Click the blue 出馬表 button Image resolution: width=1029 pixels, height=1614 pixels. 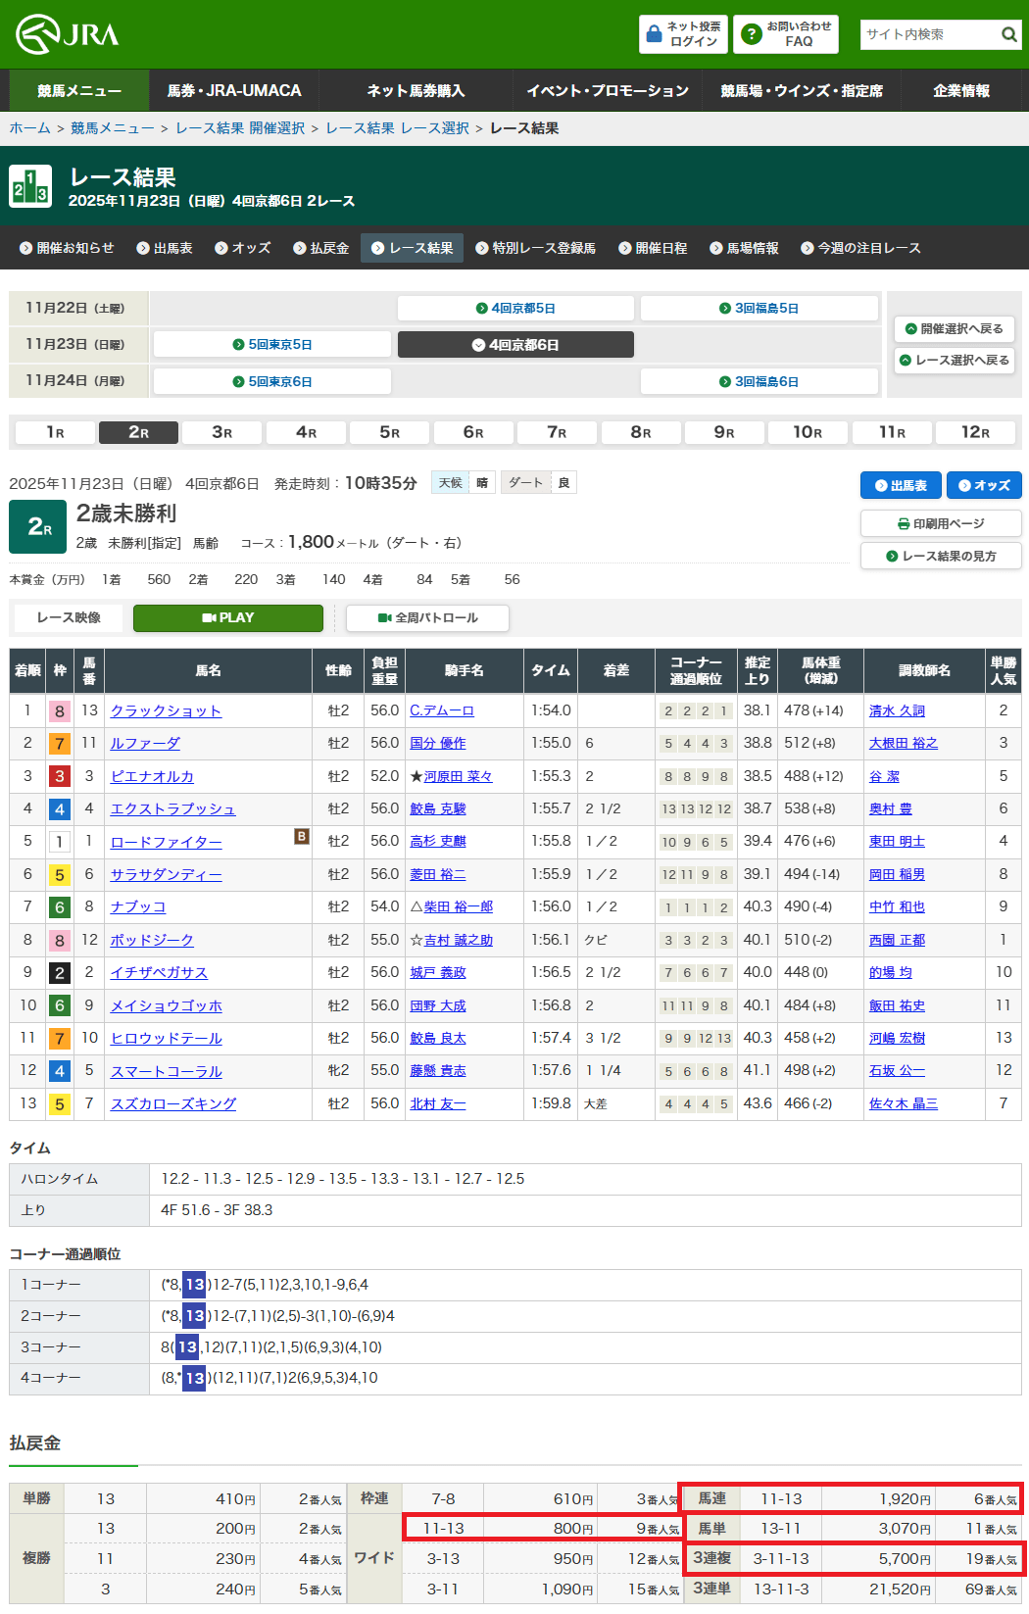900,485
